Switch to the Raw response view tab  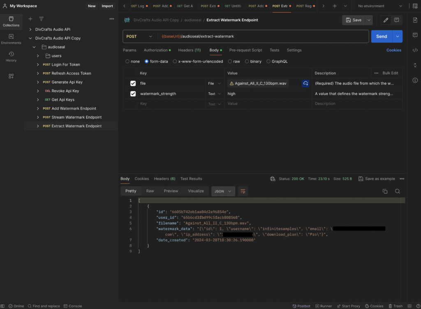[150, 191]
